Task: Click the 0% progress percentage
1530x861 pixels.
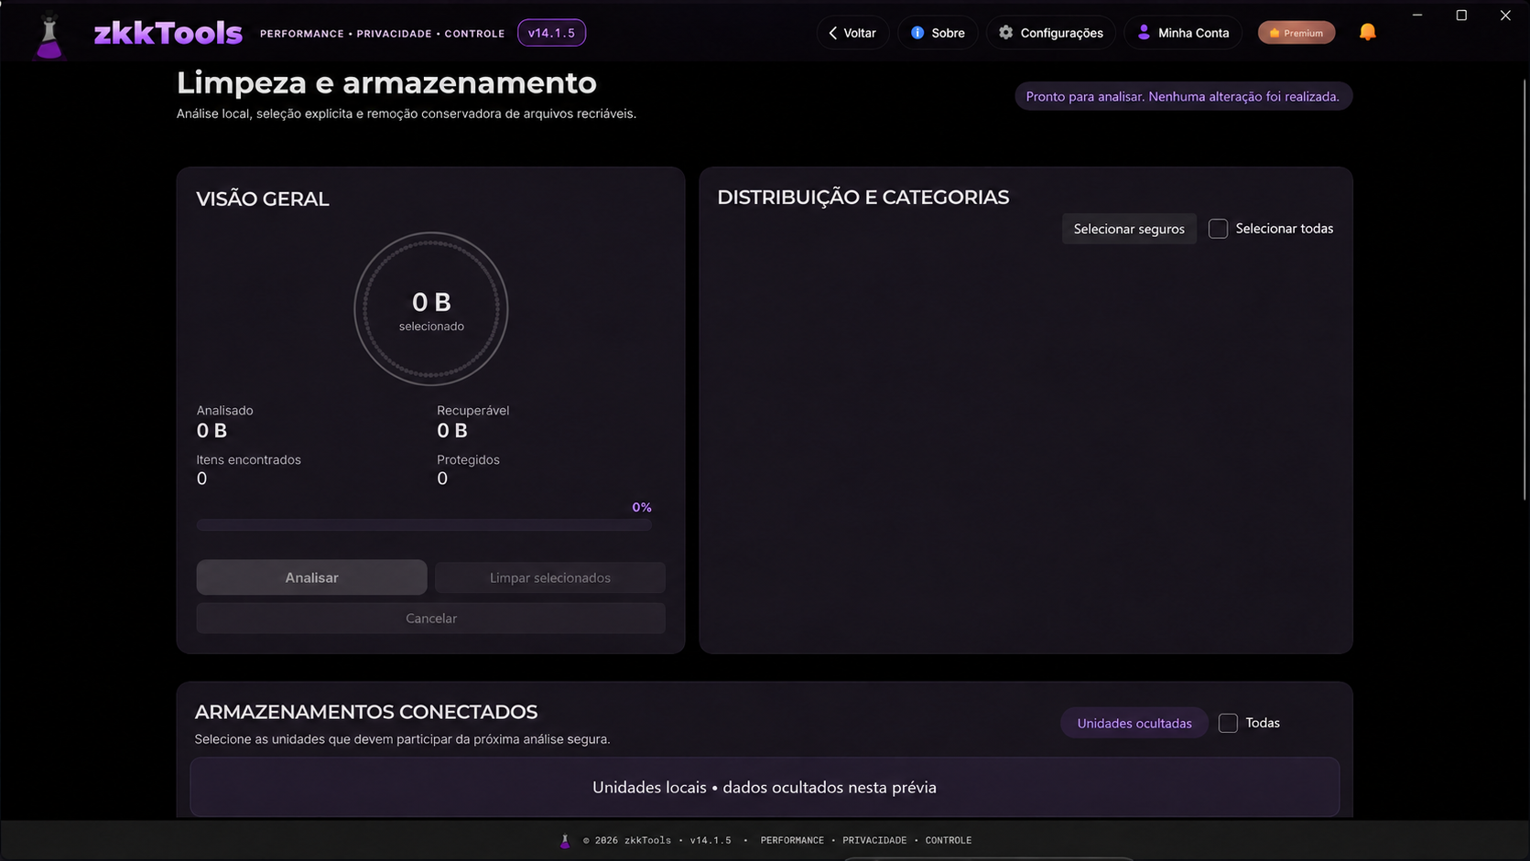Action: 642,507
